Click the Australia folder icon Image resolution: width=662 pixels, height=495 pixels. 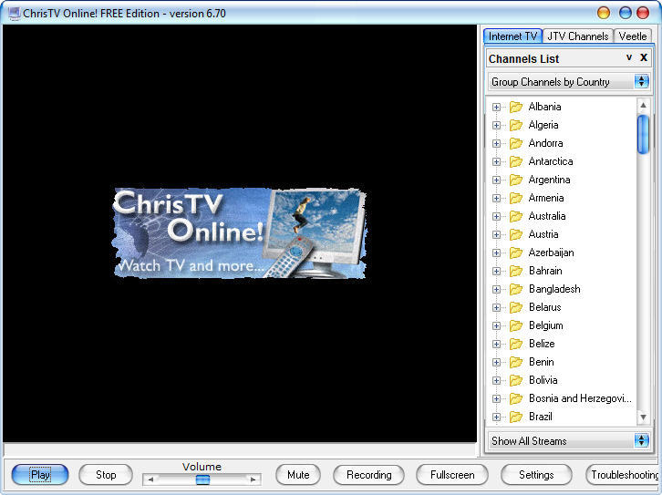(515, 216)
